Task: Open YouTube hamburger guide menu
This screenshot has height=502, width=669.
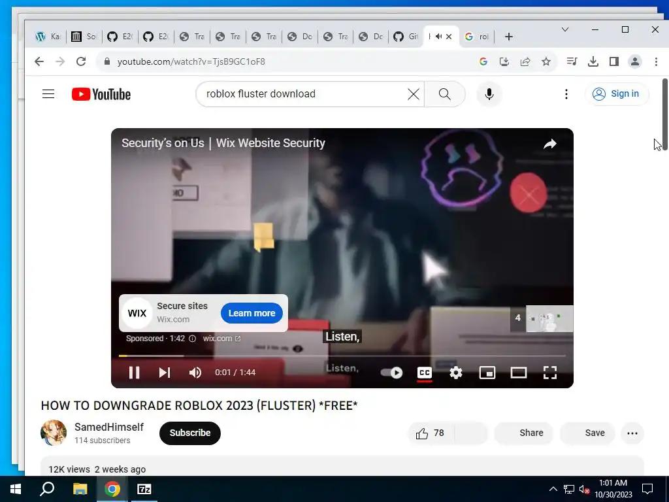Action: click(48, 94)
